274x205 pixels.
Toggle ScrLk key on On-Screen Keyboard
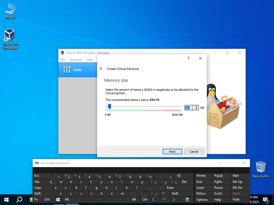pyautogui.click(x=221, y=194)
